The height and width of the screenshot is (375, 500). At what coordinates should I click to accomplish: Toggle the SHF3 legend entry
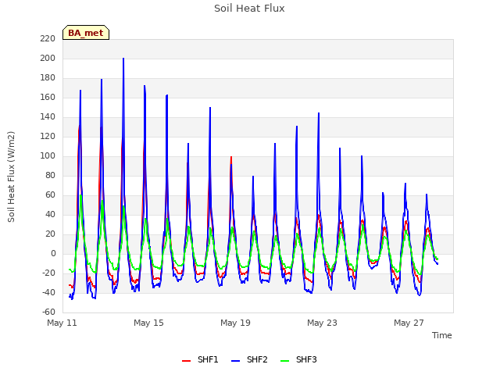point(298,359)
